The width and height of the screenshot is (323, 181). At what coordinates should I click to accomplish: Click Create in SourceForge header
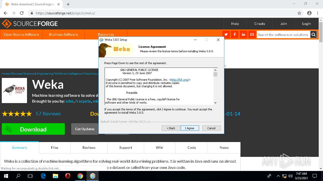tap(260, 24)
